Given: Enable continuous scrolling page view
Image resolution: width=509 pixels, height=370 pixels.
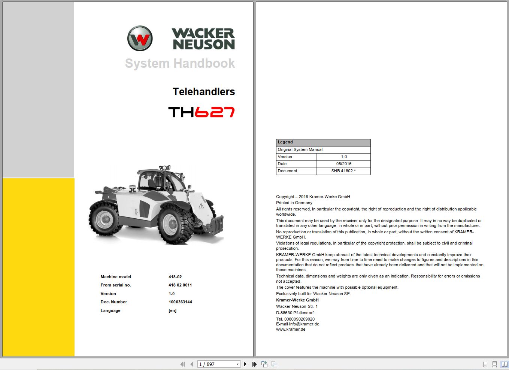Looking at the screenshot, I should pyautogui.click(x=494, y=364).
